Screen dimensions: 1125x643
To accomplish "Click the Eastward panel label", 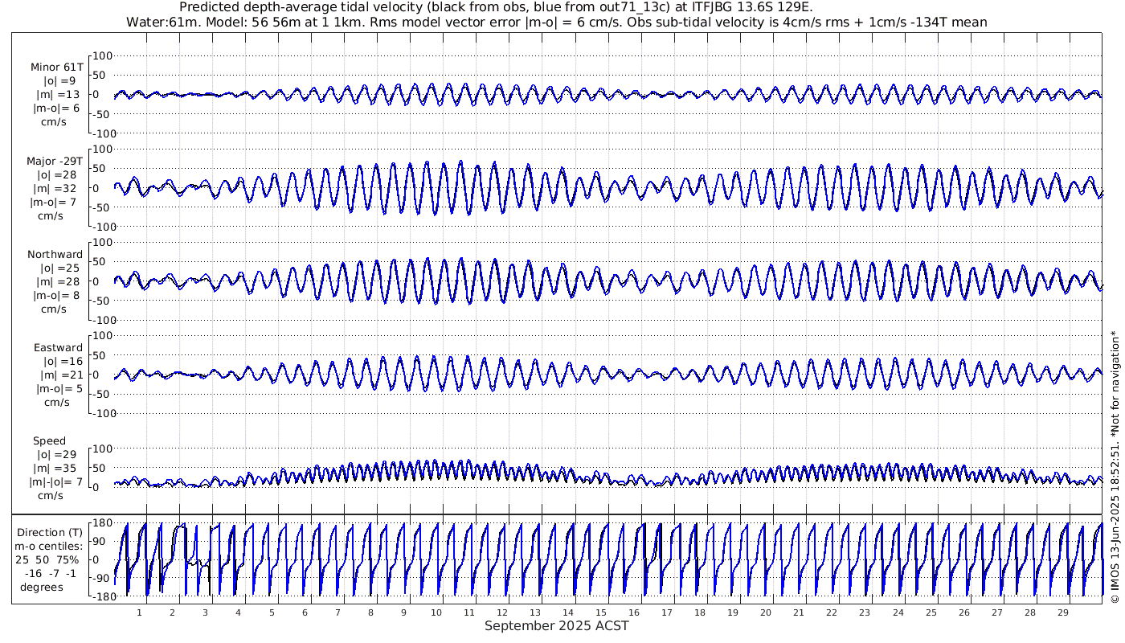I will (x=58, y=348).
